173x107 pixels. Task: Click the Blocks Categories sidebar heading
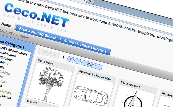point(13,45)
